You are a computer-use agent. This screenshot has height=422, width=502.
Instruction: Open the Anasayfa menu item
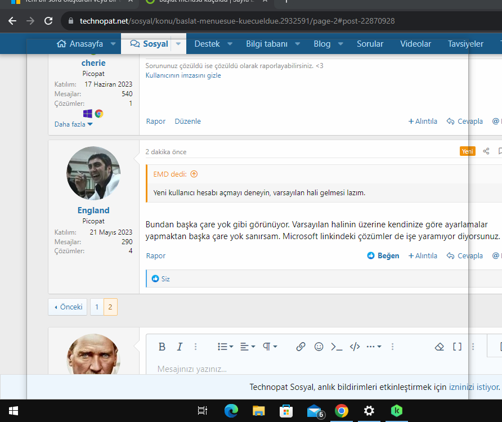pos(80,44)
